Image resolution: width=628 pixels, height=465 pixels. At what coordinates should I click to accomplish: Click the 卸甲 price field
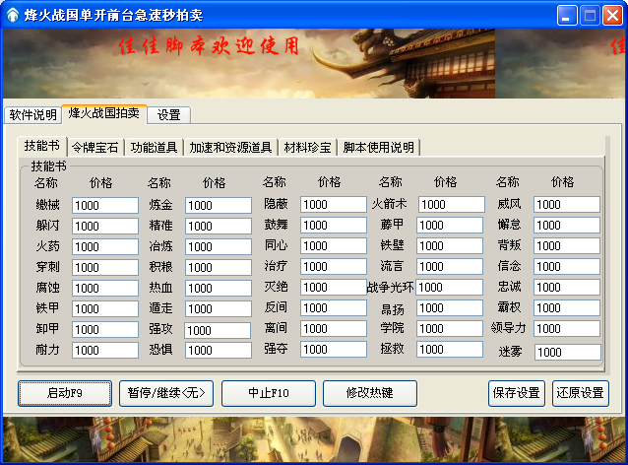[105, 329]
